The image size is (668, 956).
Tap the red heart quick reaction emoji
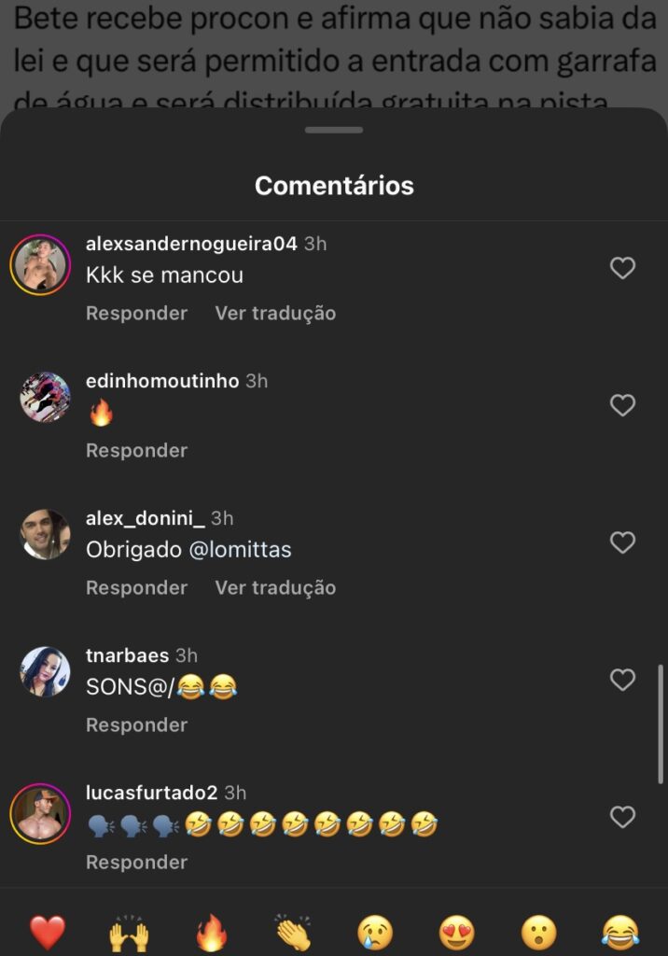click(47, 932)
